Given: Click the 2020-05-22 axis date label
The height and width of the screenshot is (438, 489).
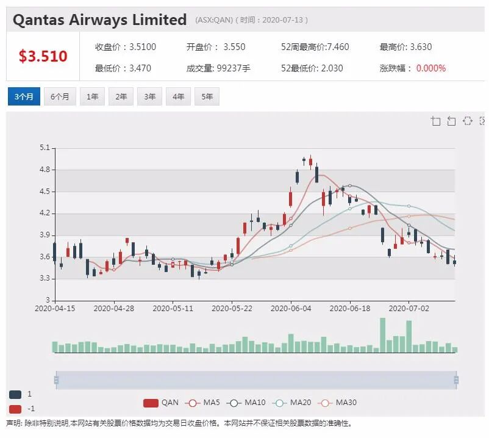Looking at the screenshot, I should pyautogui.click(x=232, y=309).
